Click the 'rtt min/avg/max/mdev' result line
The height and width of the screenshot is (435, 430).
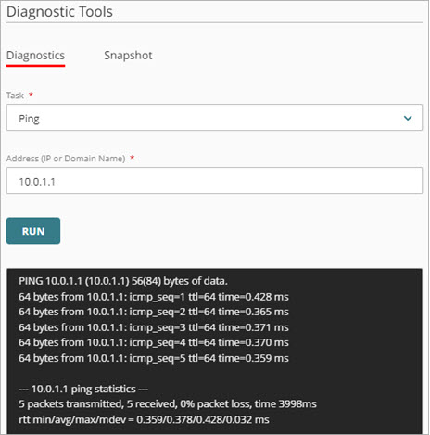click(x=144, y=419)
